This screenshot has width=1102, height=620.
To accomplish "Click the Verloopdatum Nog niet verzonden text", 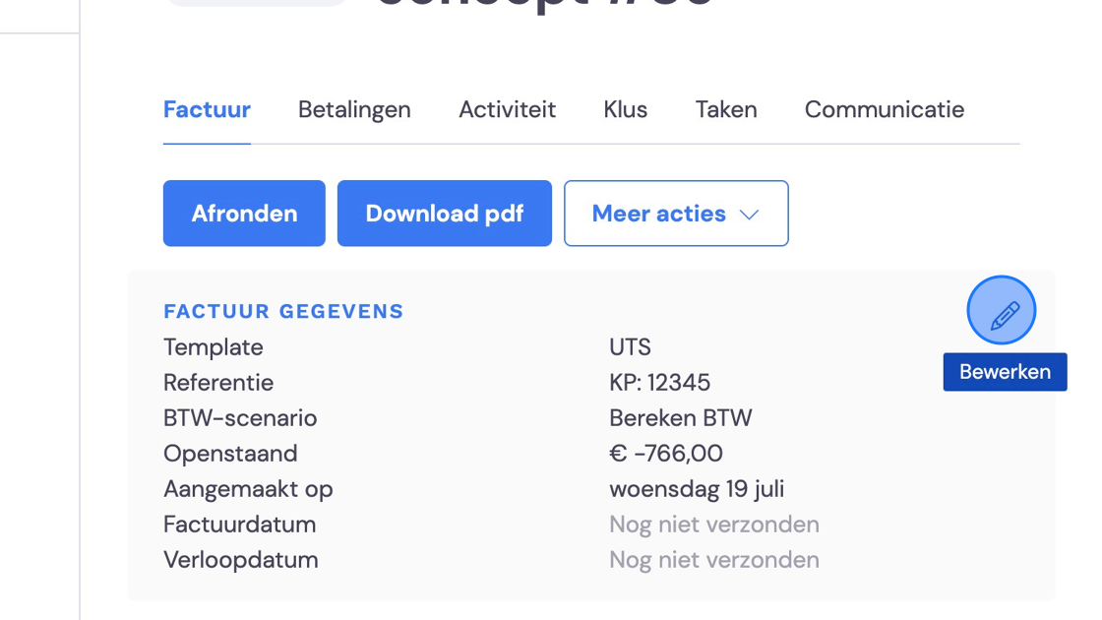I will pyautogui.click(x=714, y=560).
